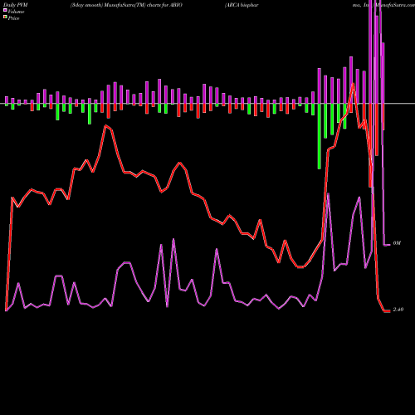
Task: Click the '0M' volume end label
Action: [x=397, y=243]
